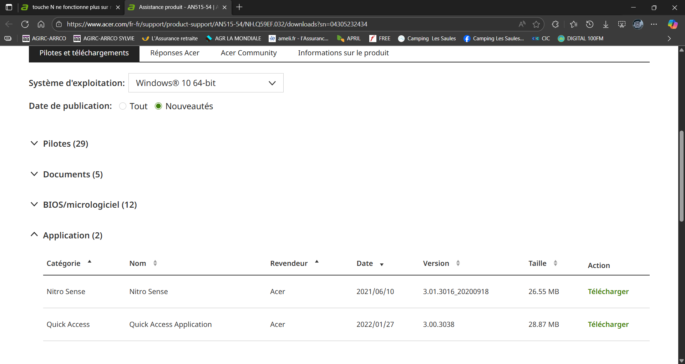Expand the Pilotes (29) section
Image resolution: width=685 pixels, height=364 pixels.
(x=59, y=144)
